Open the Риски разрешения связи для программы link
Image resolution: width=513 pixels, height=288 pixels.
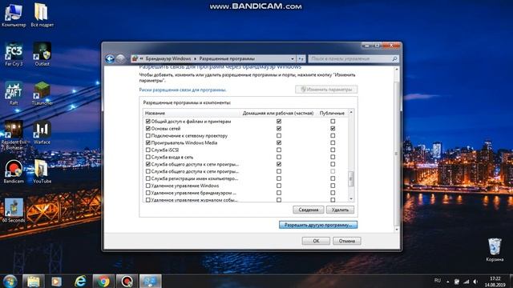coord(183,90)
